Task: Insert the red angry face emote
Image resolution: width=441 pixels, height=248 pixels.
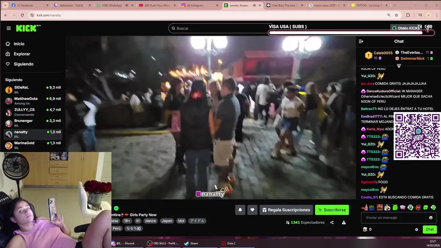Action: (x=418, y=207)
